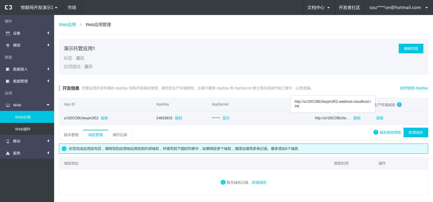Click the 编辑信息 button
Viewport: 433px width, 202px height.
point(411,49)
